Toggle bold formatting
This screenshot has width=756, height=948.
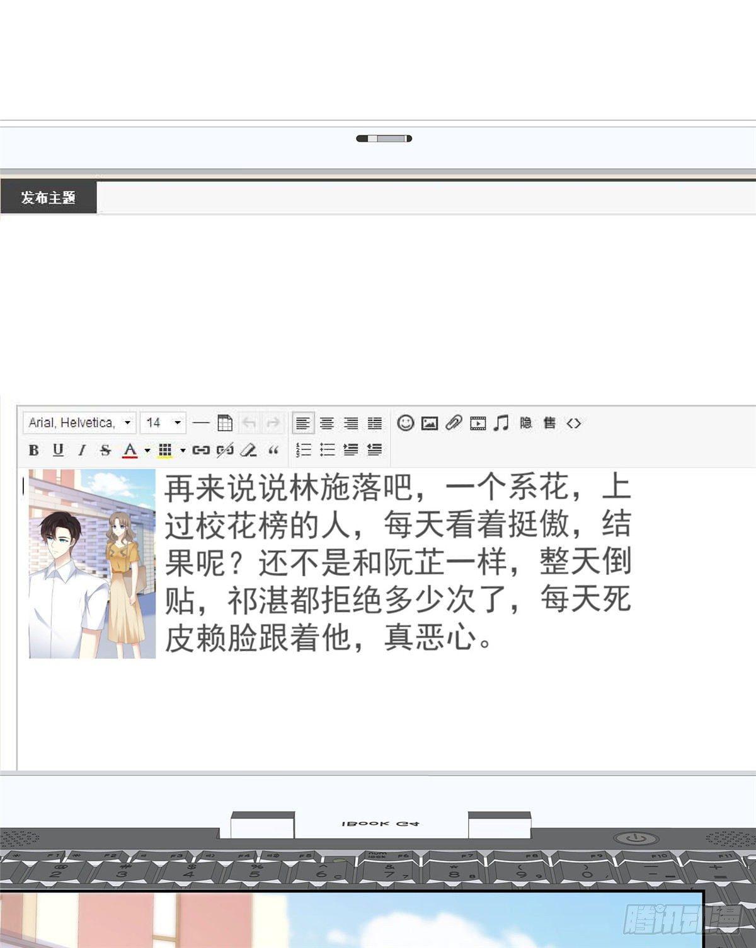[x=34, y=450]
